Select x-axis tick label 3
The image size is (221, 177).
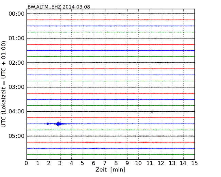pyautogui.click(x=60, y=163)
